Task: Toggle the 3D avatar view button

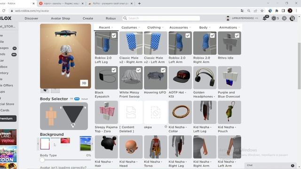Action: [84, 83]
